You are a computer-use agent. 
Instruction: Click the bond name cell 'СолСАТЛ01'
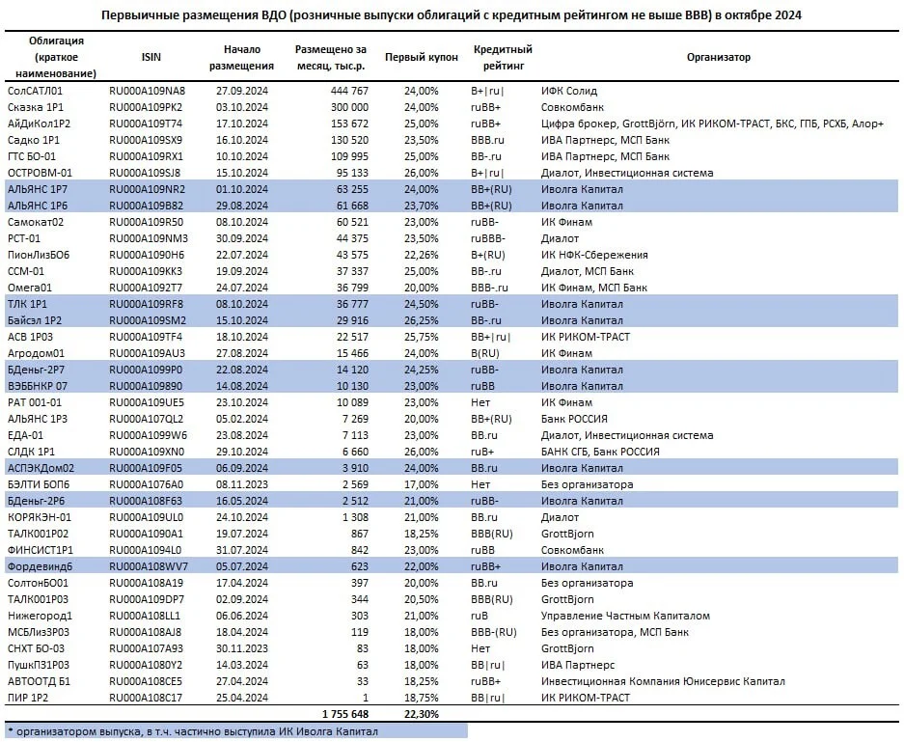tap(35, 91)
